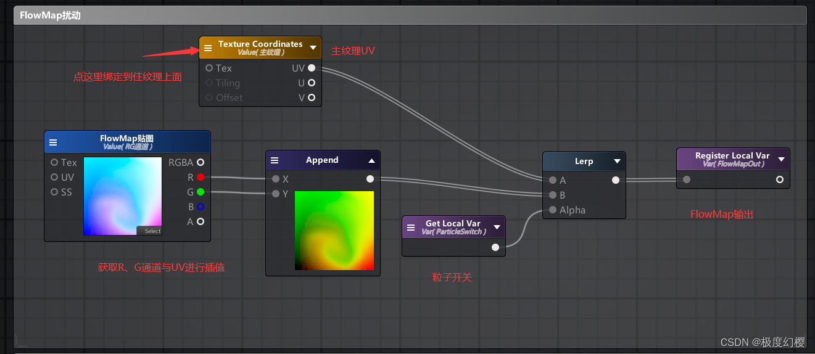Click SS input port on FlowMap贴图 node
815x354 pixels.
tap(54, 192)
